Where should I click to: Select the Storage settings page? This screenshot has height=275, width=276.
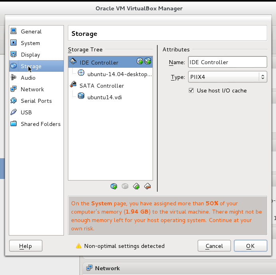click(36, 66)
